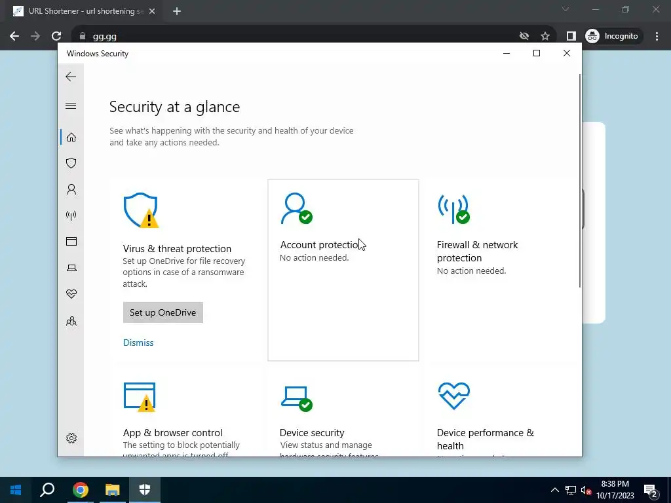
Task: Click Windows Security taskbar icon
Action: click(x=145, y=490)
